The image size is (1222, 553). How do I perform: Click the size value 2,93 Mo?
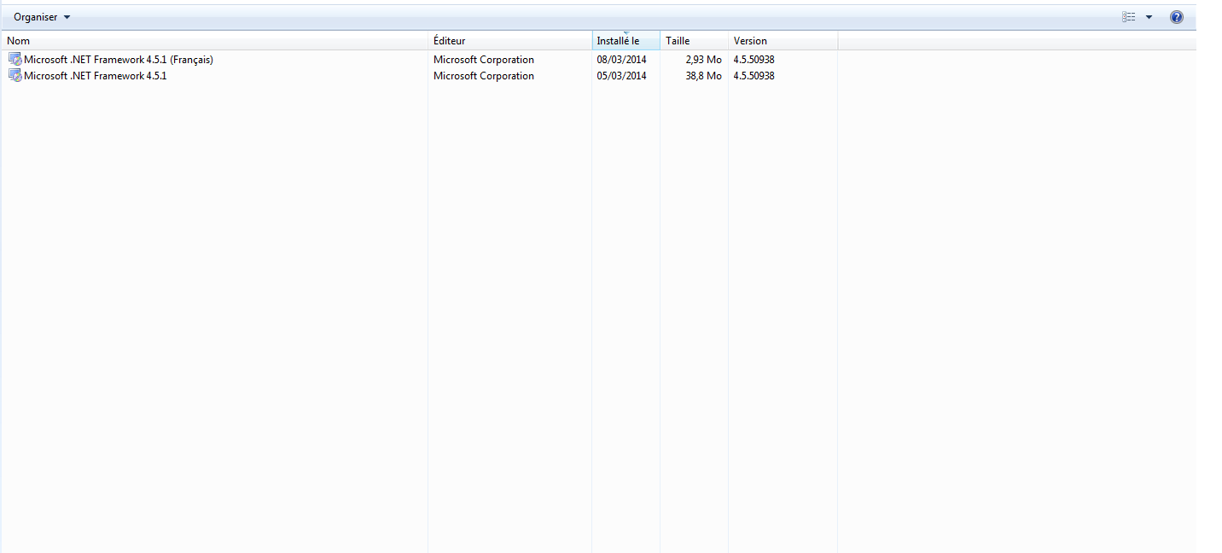click(x=704, y=60)
